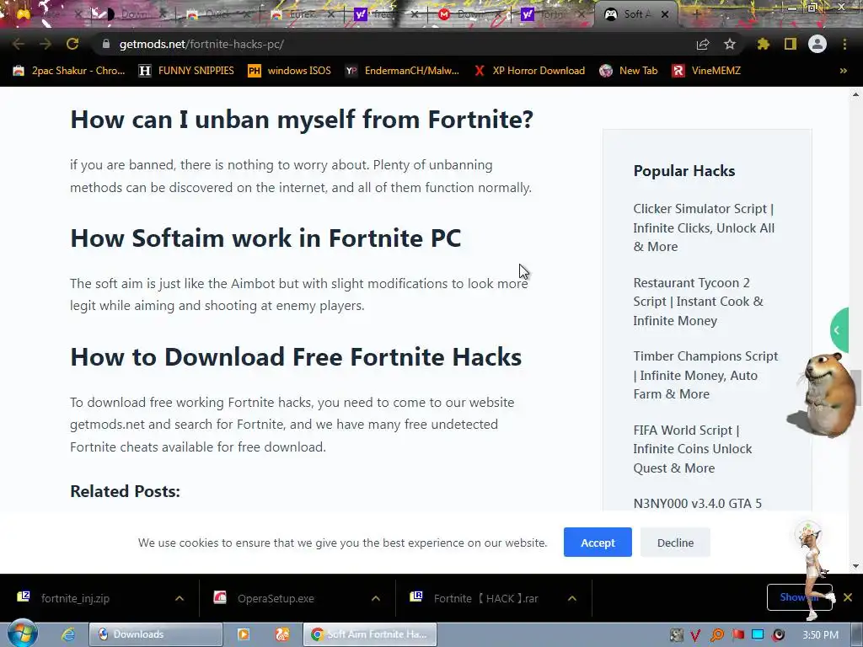The width and height of the screenshot is (863, 647).
Task: Launch Internet Explorer from taskbar
Action: (68, 634)
